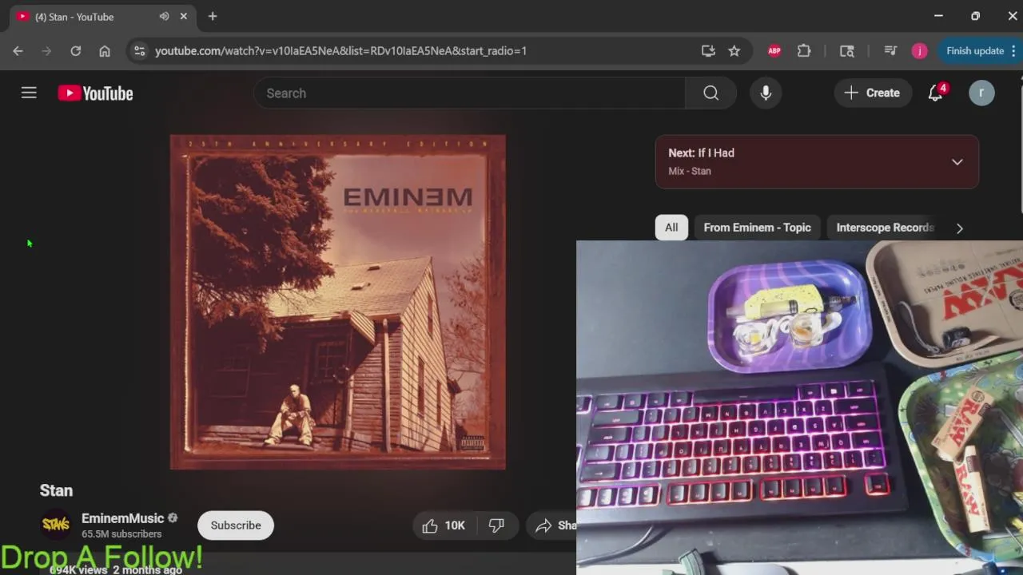Open the account avatar menu
Screen dimensions: 1023x575
coord(981,93)
